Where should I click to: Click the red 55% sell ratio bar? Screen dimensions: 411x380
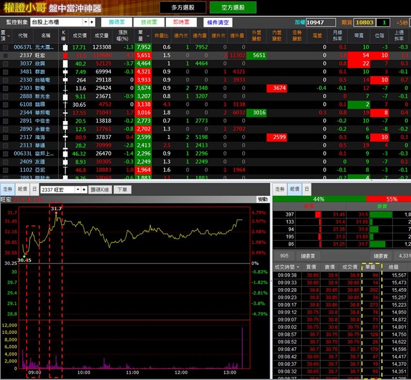388,199
